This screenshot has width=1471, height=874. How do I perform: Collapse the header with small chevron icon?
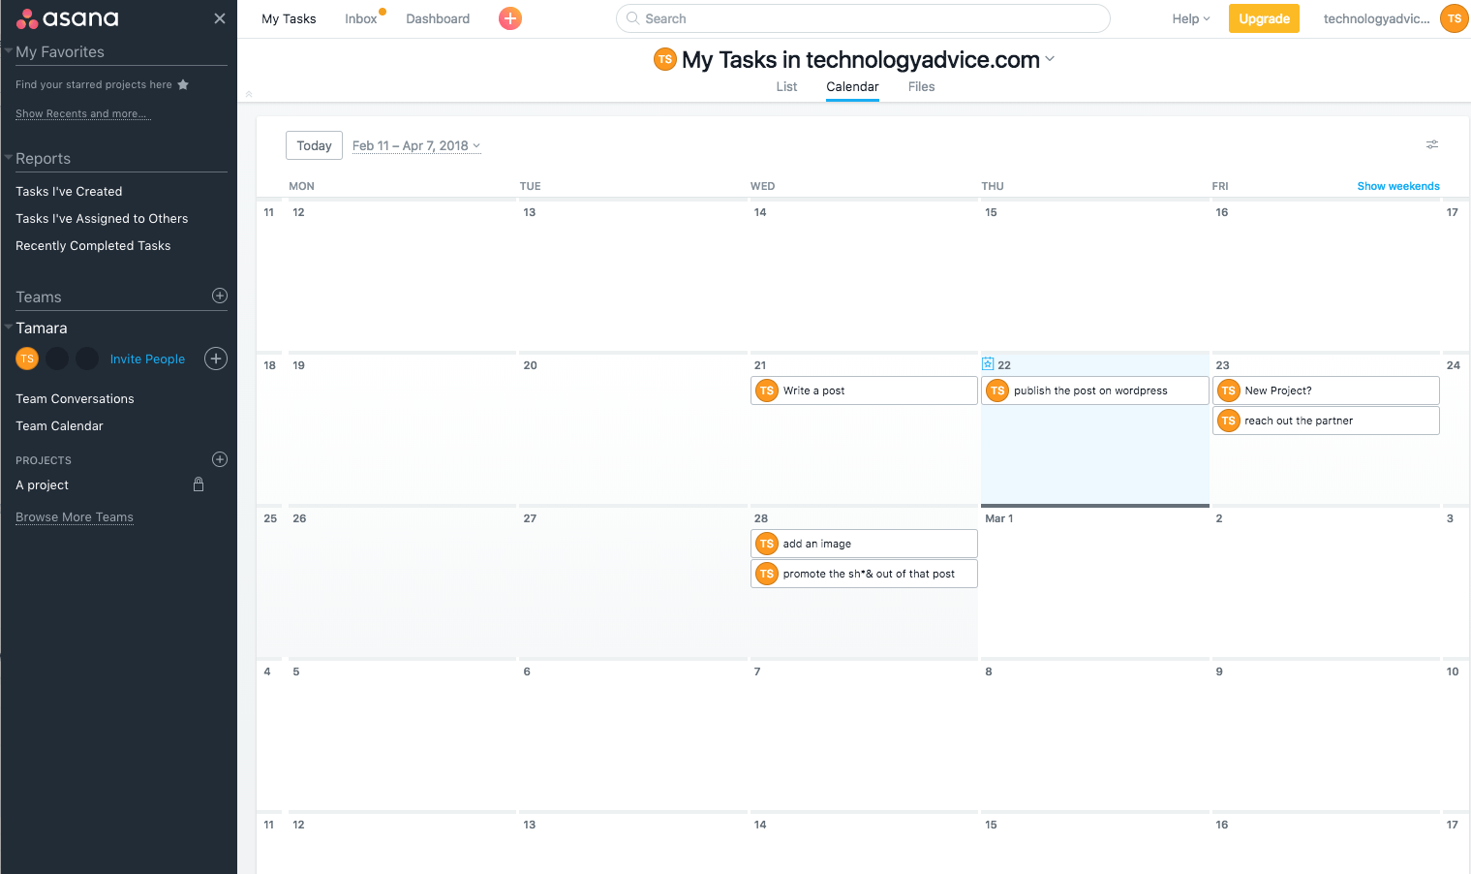[x=249, y=94]
